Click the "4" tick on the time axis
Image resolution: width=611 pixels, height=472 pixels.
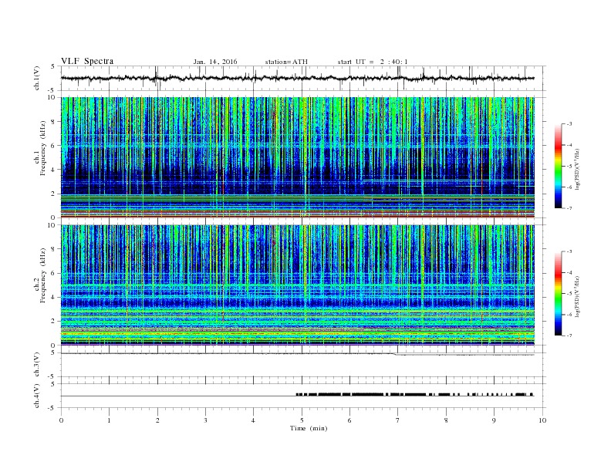253,420
